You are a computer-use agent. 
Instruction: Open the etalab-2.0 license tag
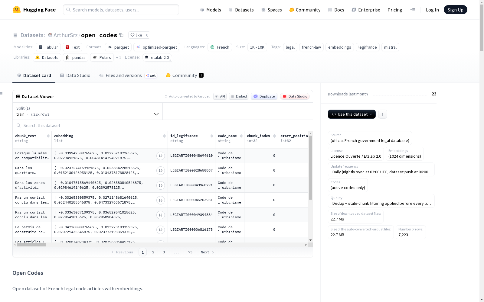pyautogui.click(x=157, y=57)
